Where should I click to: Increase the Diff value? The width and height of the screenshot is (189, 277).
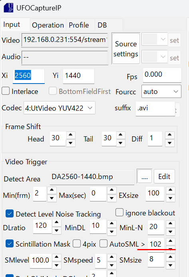tap(170, 135)
